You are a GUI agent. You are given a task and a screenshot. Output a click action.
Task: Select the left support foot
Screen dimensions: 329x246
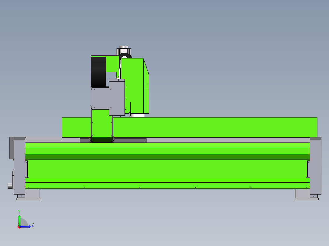[x=29, y=195]
